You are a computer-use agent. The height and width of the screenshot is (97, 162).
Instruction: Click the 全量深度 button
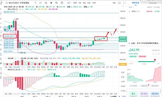[x=144, y=86]
